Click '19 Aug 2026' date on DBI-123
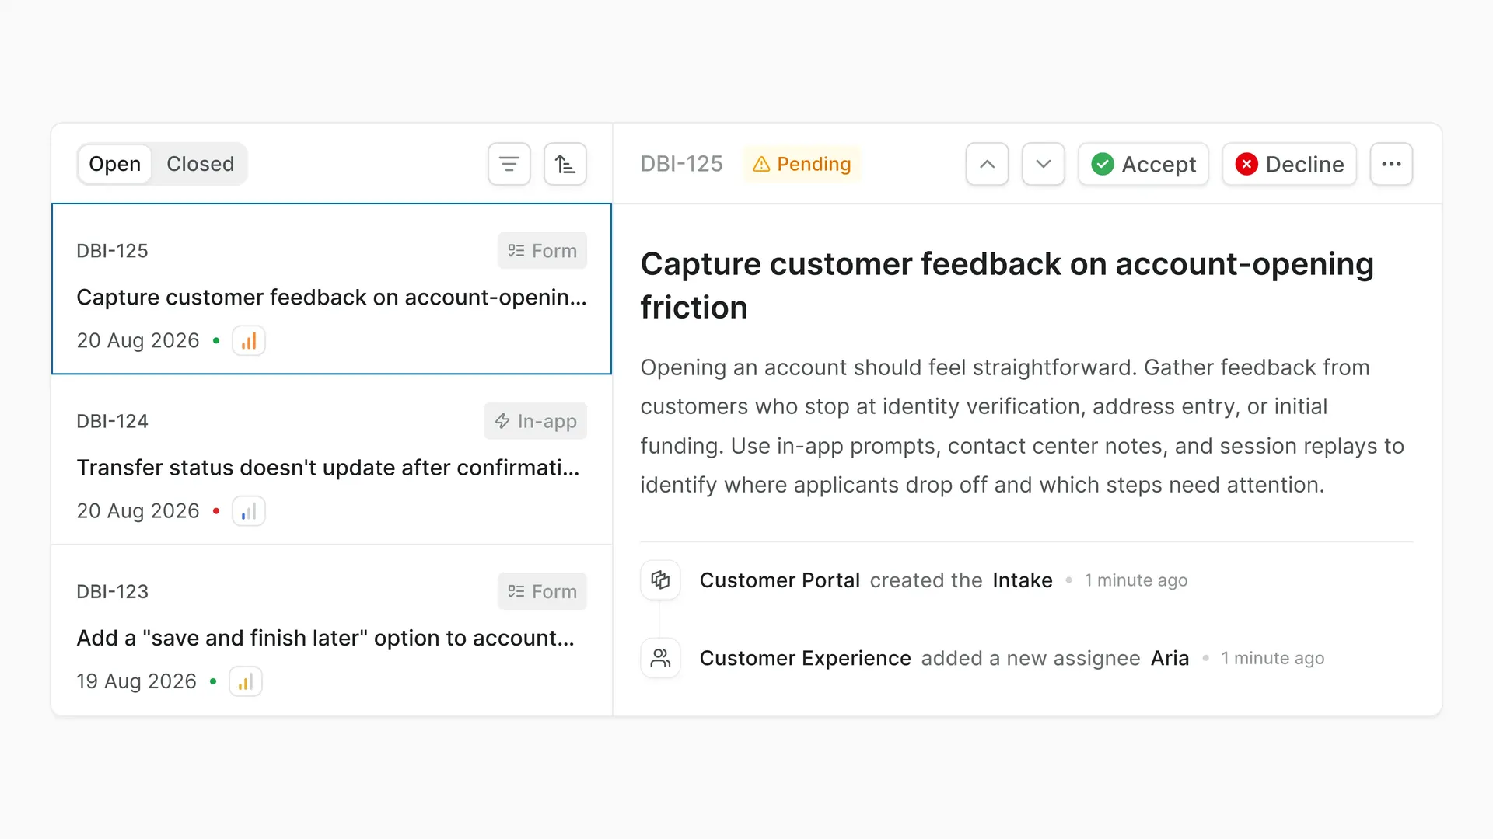Image resolution: width=1493 pixels, height=839 pixels. (x=136, y=682)
